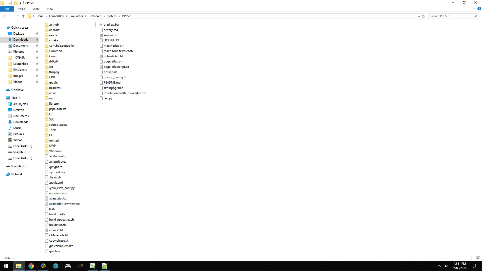Select the android folder
This screenshot has width=482, height=271.
54,30
